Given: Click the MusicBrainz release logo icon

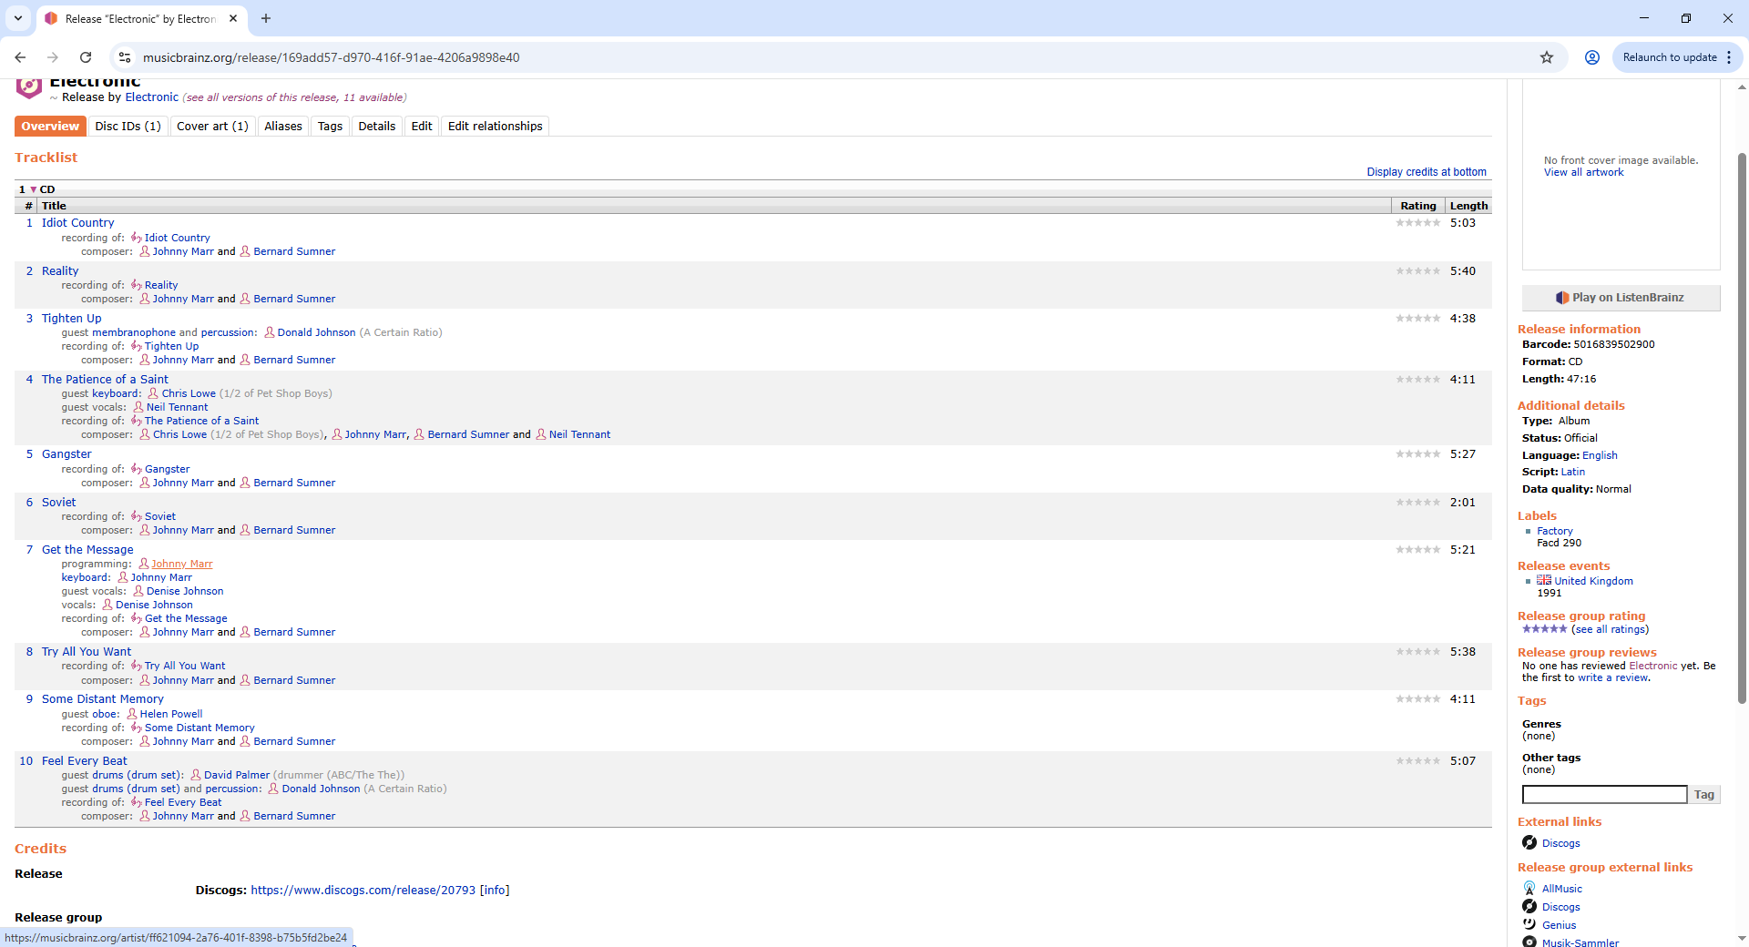Looking at the screenshot, I should (29, 87).
